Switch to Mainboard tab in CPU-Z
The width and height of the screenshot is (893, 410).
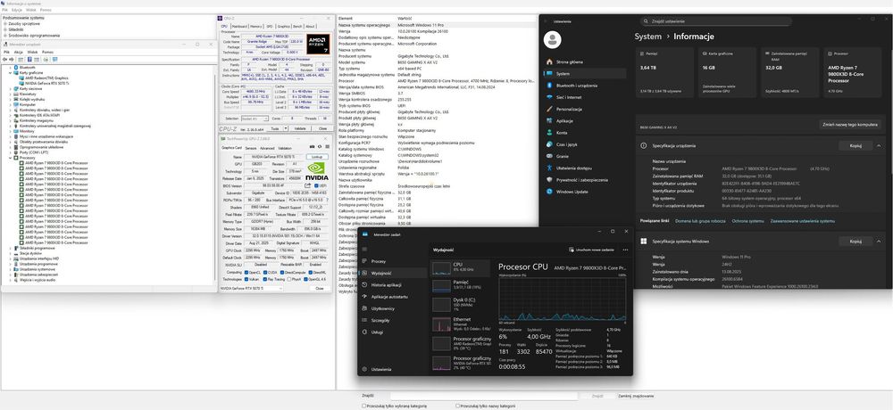(239, 26)
